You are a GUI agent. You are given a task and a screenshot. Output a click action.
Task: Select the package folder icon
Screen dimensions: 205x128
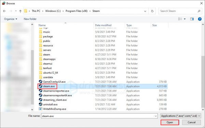click(x=41, y=36)
